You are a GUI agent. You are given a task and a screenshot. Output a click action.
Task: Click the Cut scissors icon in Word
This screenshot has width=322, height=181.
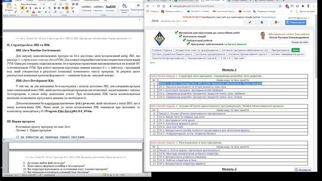15,5
